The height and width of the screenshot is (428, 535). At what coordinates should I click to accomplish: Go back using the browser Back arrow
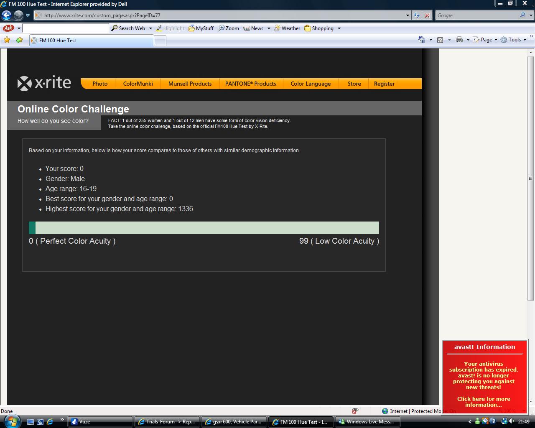tap(6, 15)
